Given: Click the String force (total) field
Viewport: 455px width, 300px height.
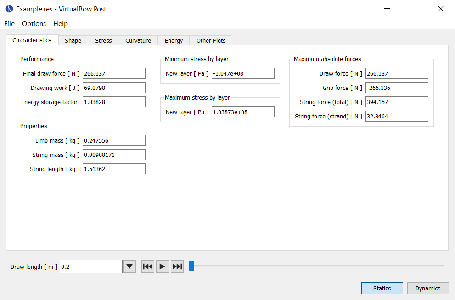Looking at the screenshot, I should point(397,102).
